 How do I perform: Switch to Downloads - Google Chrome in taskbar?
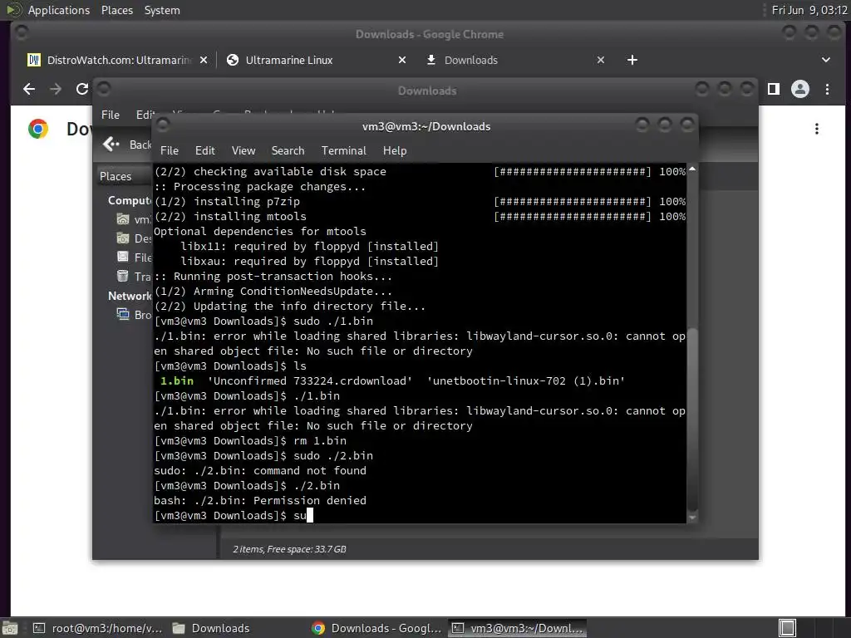pyautogui.click(x=377, y=628)
